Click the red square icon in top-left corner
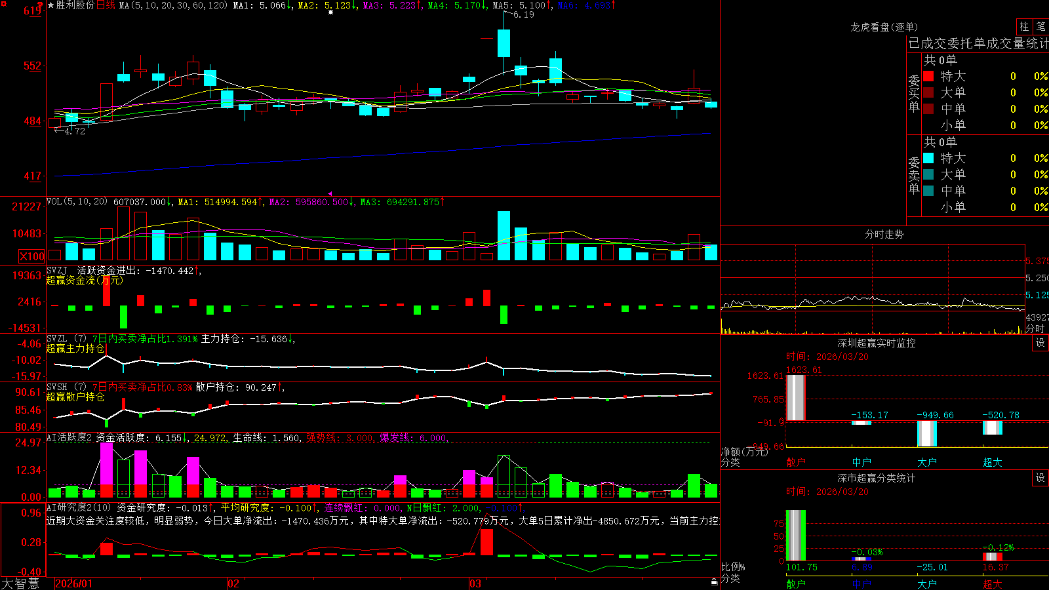This screenshot has width=1049, height=590. point(3,4)
